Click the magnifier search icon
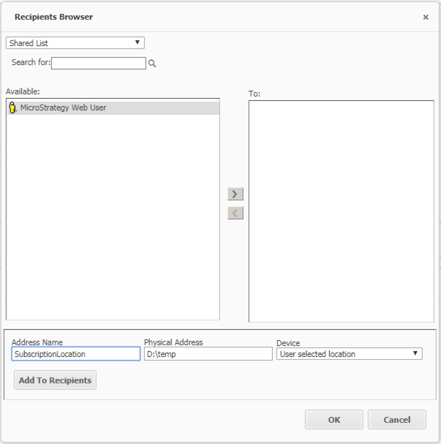This screenshot has width=441, height=444. pos(152,64)
